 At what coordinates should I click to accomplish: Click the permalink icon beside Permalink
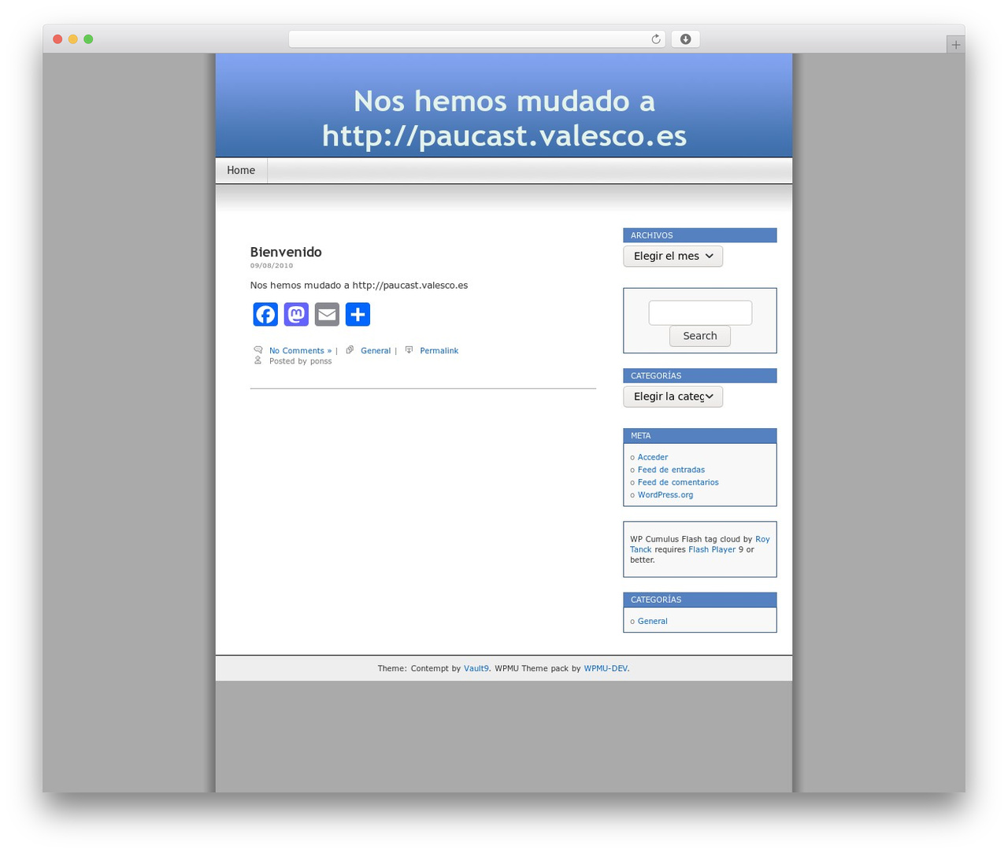tap(409, 350)
